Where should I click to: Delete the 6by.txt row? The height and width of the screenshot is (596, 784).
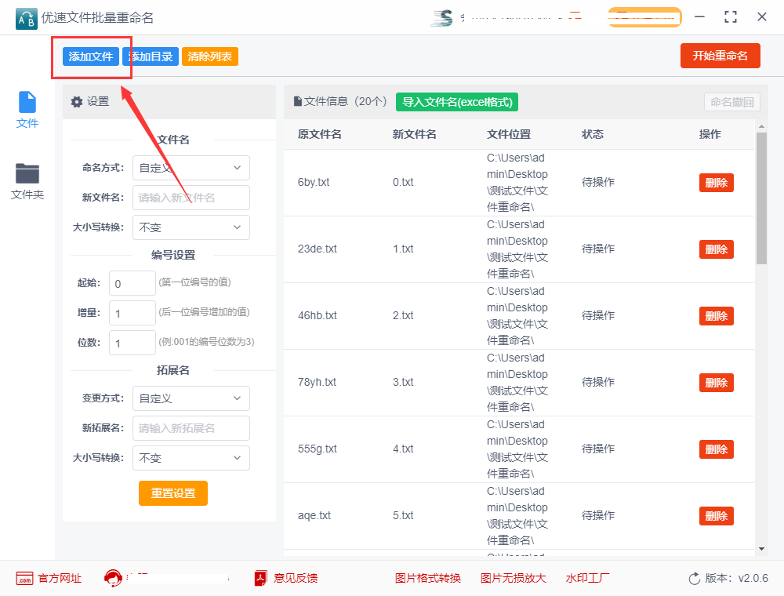point(716,183)
